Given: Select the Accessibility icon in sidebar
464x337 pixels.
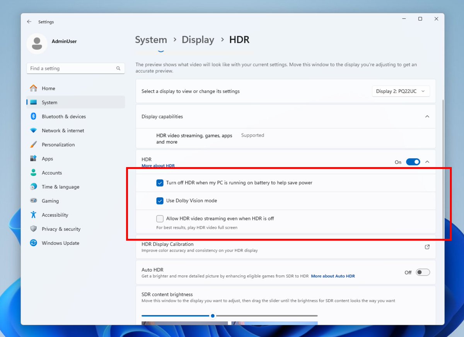Looking at the screenshot, I should (34, 215).
